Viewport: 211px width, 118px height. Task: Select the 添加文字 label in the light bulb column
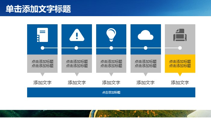[x=111, y=83]
